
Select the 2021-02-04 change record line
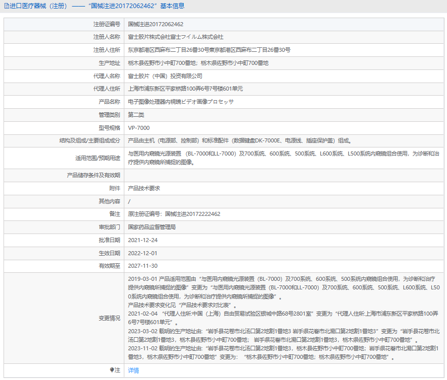coord(283,318)
